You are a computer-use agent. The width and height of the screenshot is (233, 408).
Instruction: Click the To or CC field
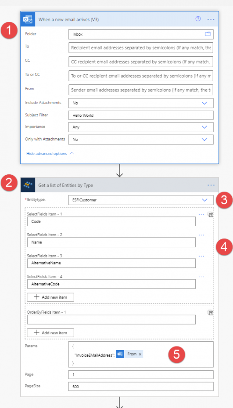pyautogui.click(x=141, y=76)
